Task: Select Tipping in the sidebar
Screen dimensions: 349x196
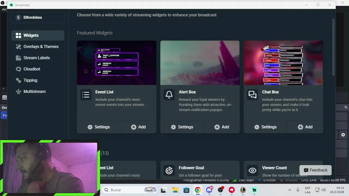Action: (38, 80)
